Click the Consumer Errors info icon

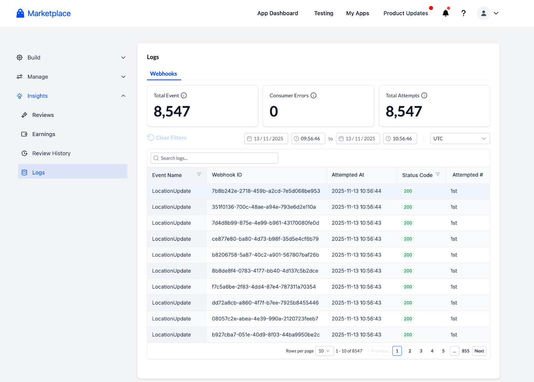point(314,96)
